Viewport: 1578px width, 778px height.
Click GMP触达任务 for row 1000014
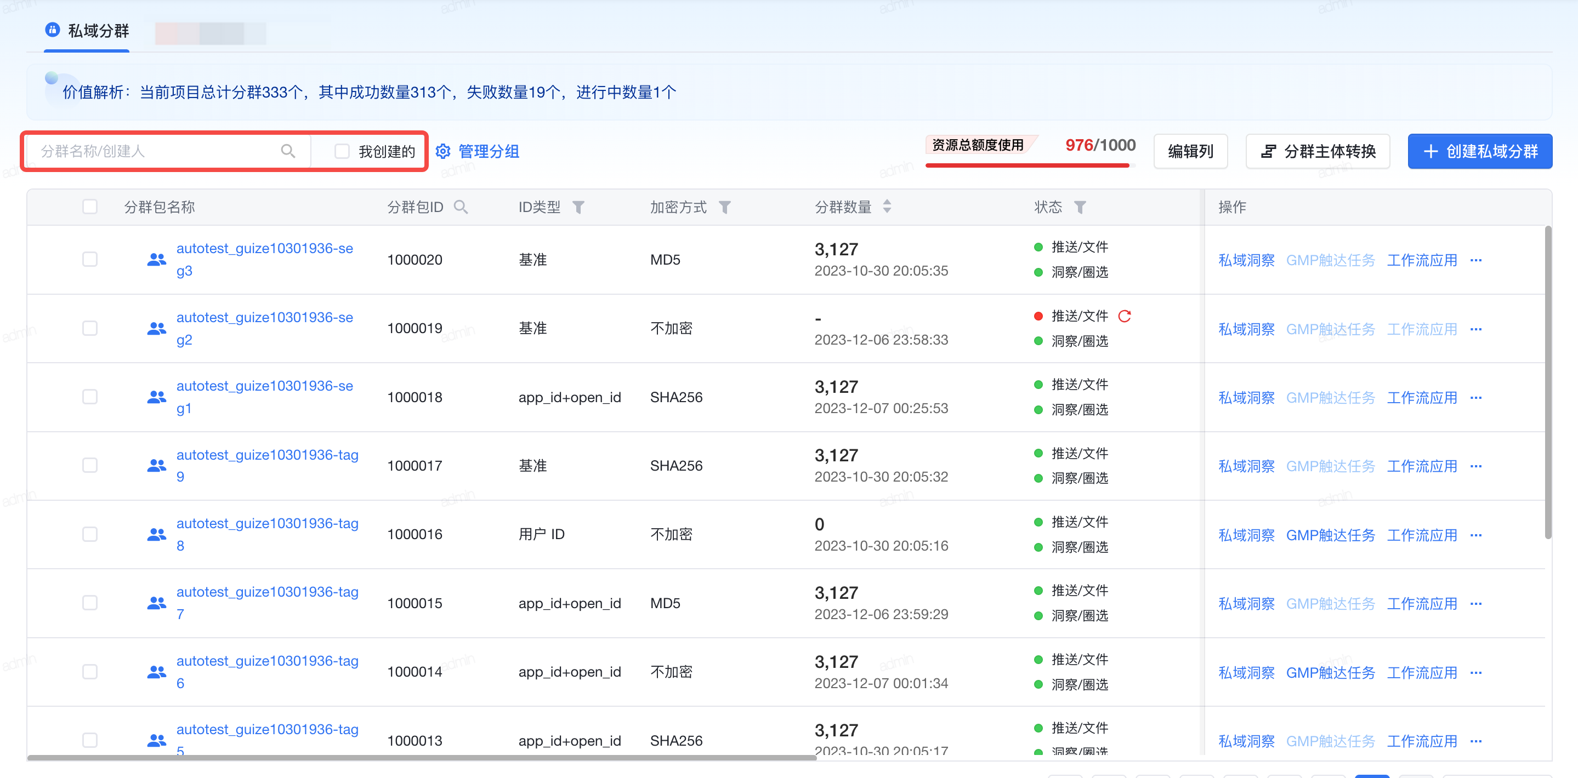click(1330, 673)
